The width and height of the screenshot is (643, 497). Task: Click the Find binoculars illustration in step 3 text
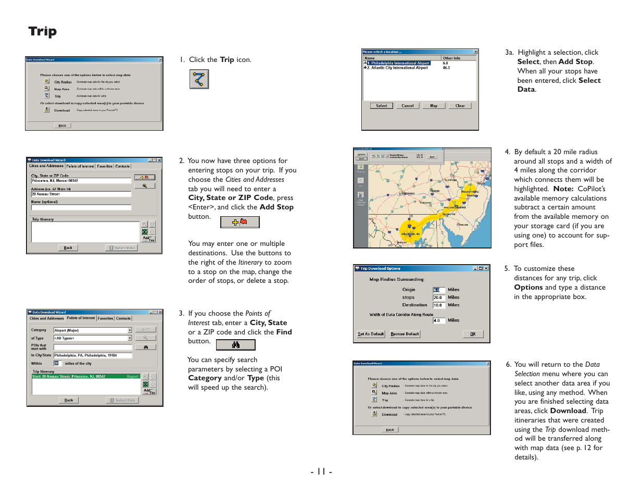236,345
